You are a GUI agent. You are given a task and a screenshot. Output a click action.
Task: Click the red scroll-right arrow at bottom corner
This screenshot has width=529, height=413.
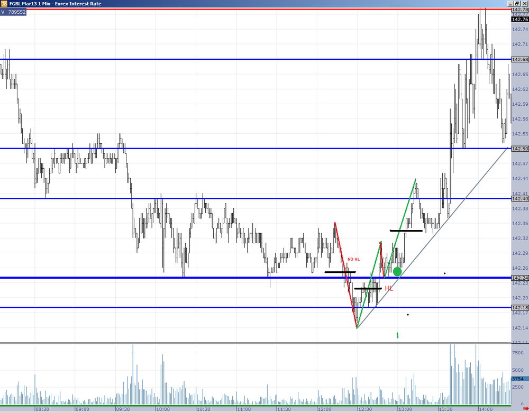(526, 409)
